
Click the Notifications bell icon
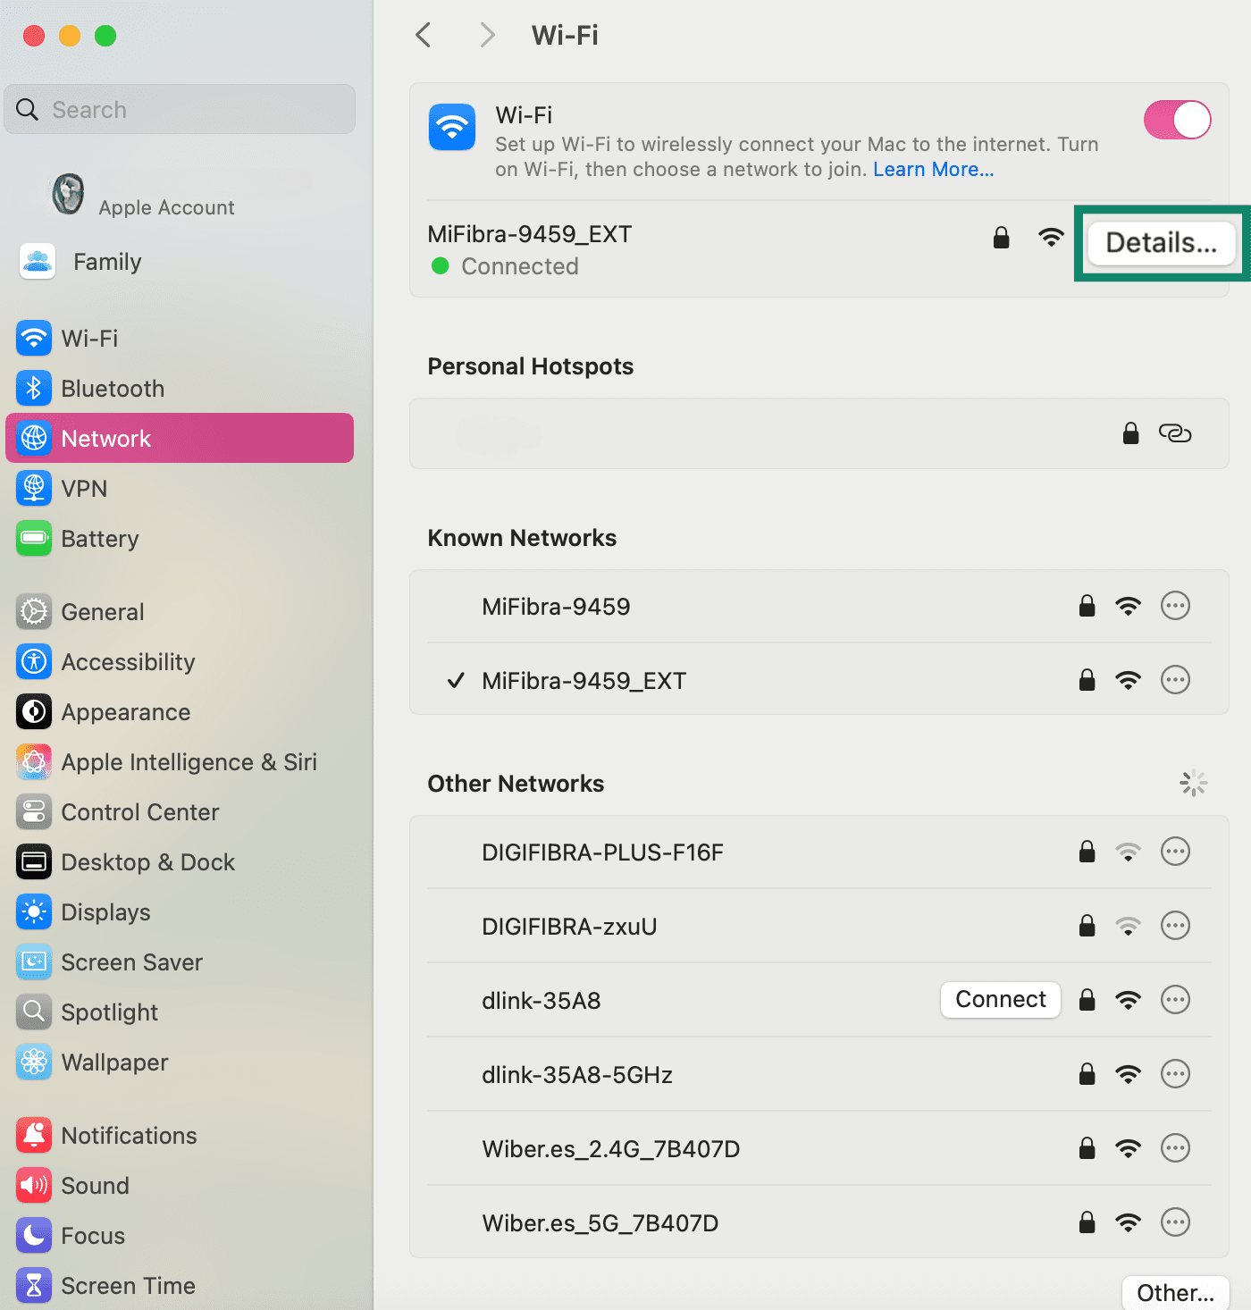(34, 1135)
